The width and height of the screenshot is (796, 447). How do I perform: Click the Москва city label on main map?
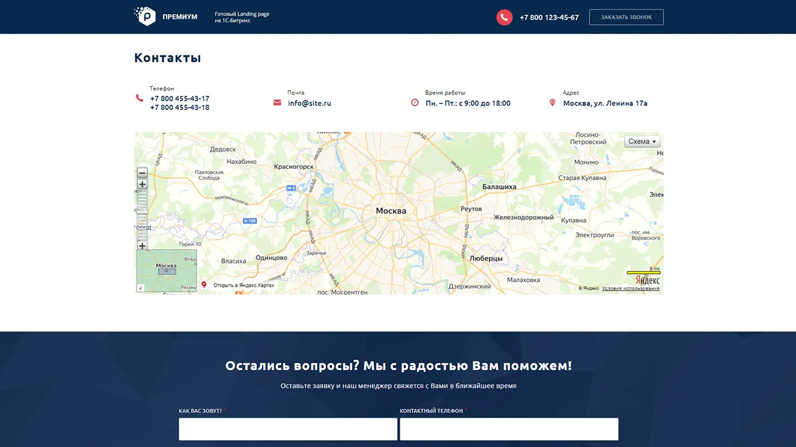pyautogui.click(x=391, y=211)
